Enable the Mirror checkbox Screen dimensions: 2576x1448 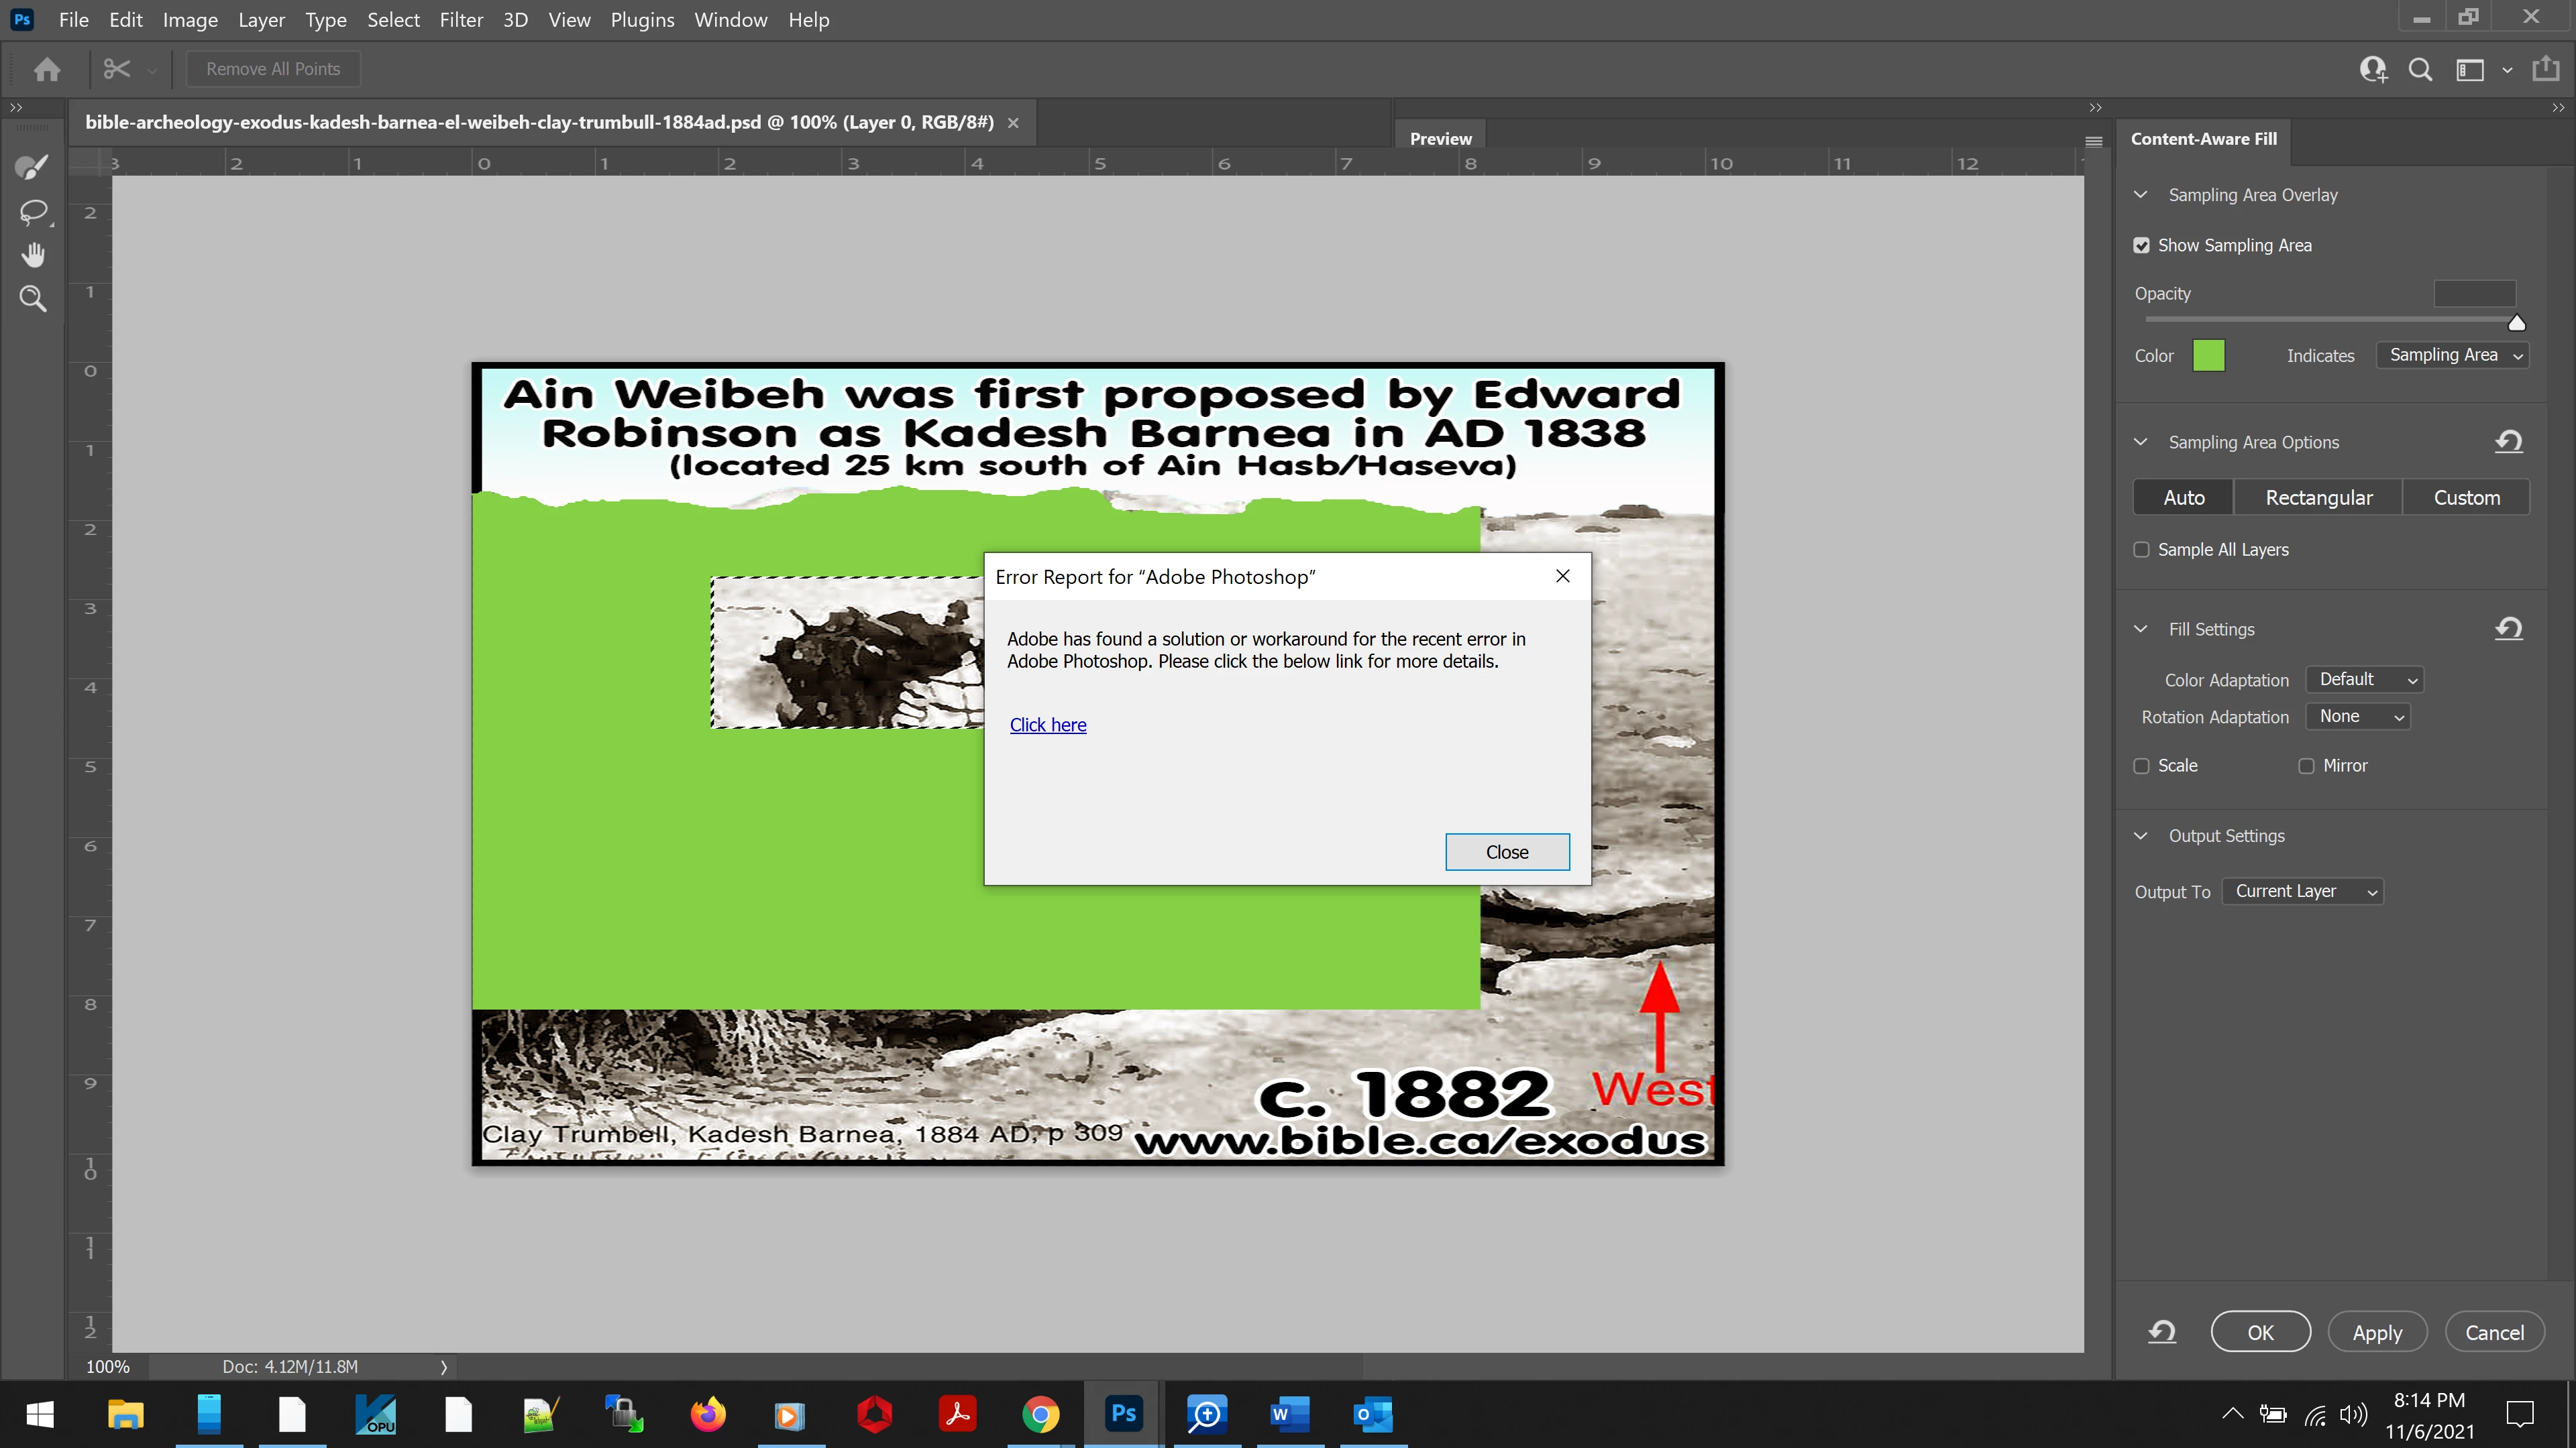2306,766
